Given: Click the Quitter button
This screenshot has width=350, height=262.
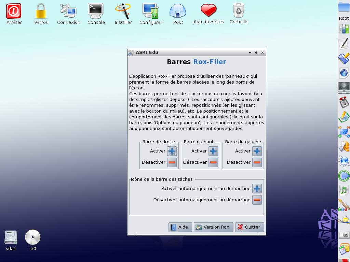Looking at the screenshot, I should 250,227.
